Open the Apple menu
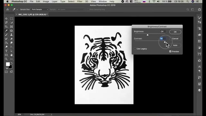The image size is (206, 116). pos(7,1)
